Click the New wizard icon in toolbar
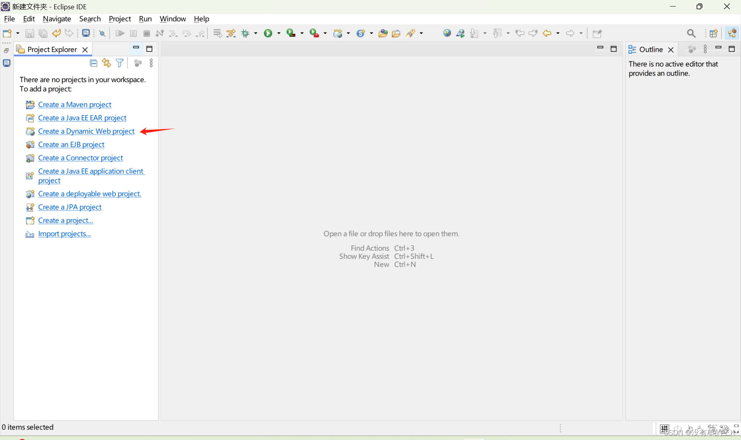Image resolution: width=741 pixels, height=440 pixels. (x=7, y=34)
